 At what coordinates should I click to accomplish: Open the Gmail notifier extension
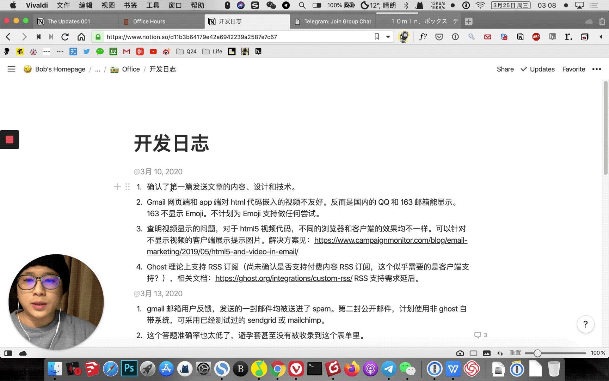pos(487,37)
